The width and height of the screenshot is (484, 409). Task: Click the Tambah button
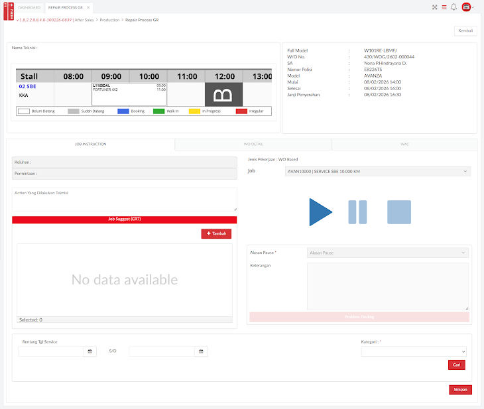216,233
